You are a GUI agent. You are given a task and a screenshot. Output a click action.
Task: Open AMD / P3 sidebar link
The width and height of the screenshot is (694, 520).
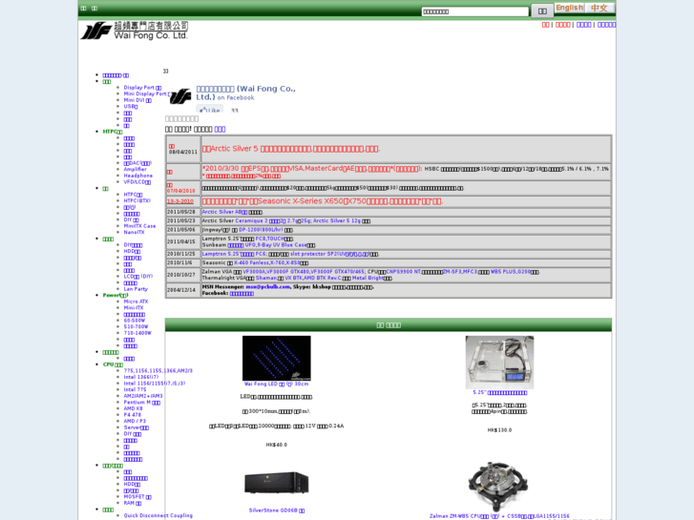135,421
